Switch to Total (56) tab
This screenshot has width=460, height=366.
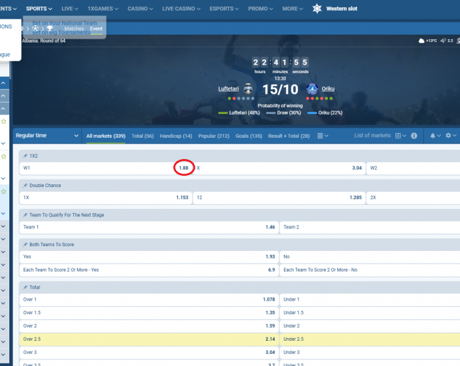point(143,136)
